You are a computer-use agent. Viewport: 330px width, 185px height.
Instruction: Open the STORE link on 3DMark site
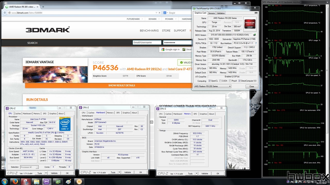(x=166, y=31)
